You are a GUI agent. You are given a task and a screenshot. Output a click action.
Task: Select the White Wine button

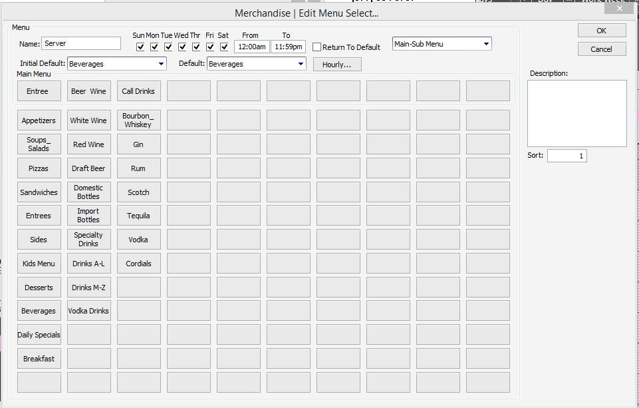pyautogui.click(x=89, y=120)
